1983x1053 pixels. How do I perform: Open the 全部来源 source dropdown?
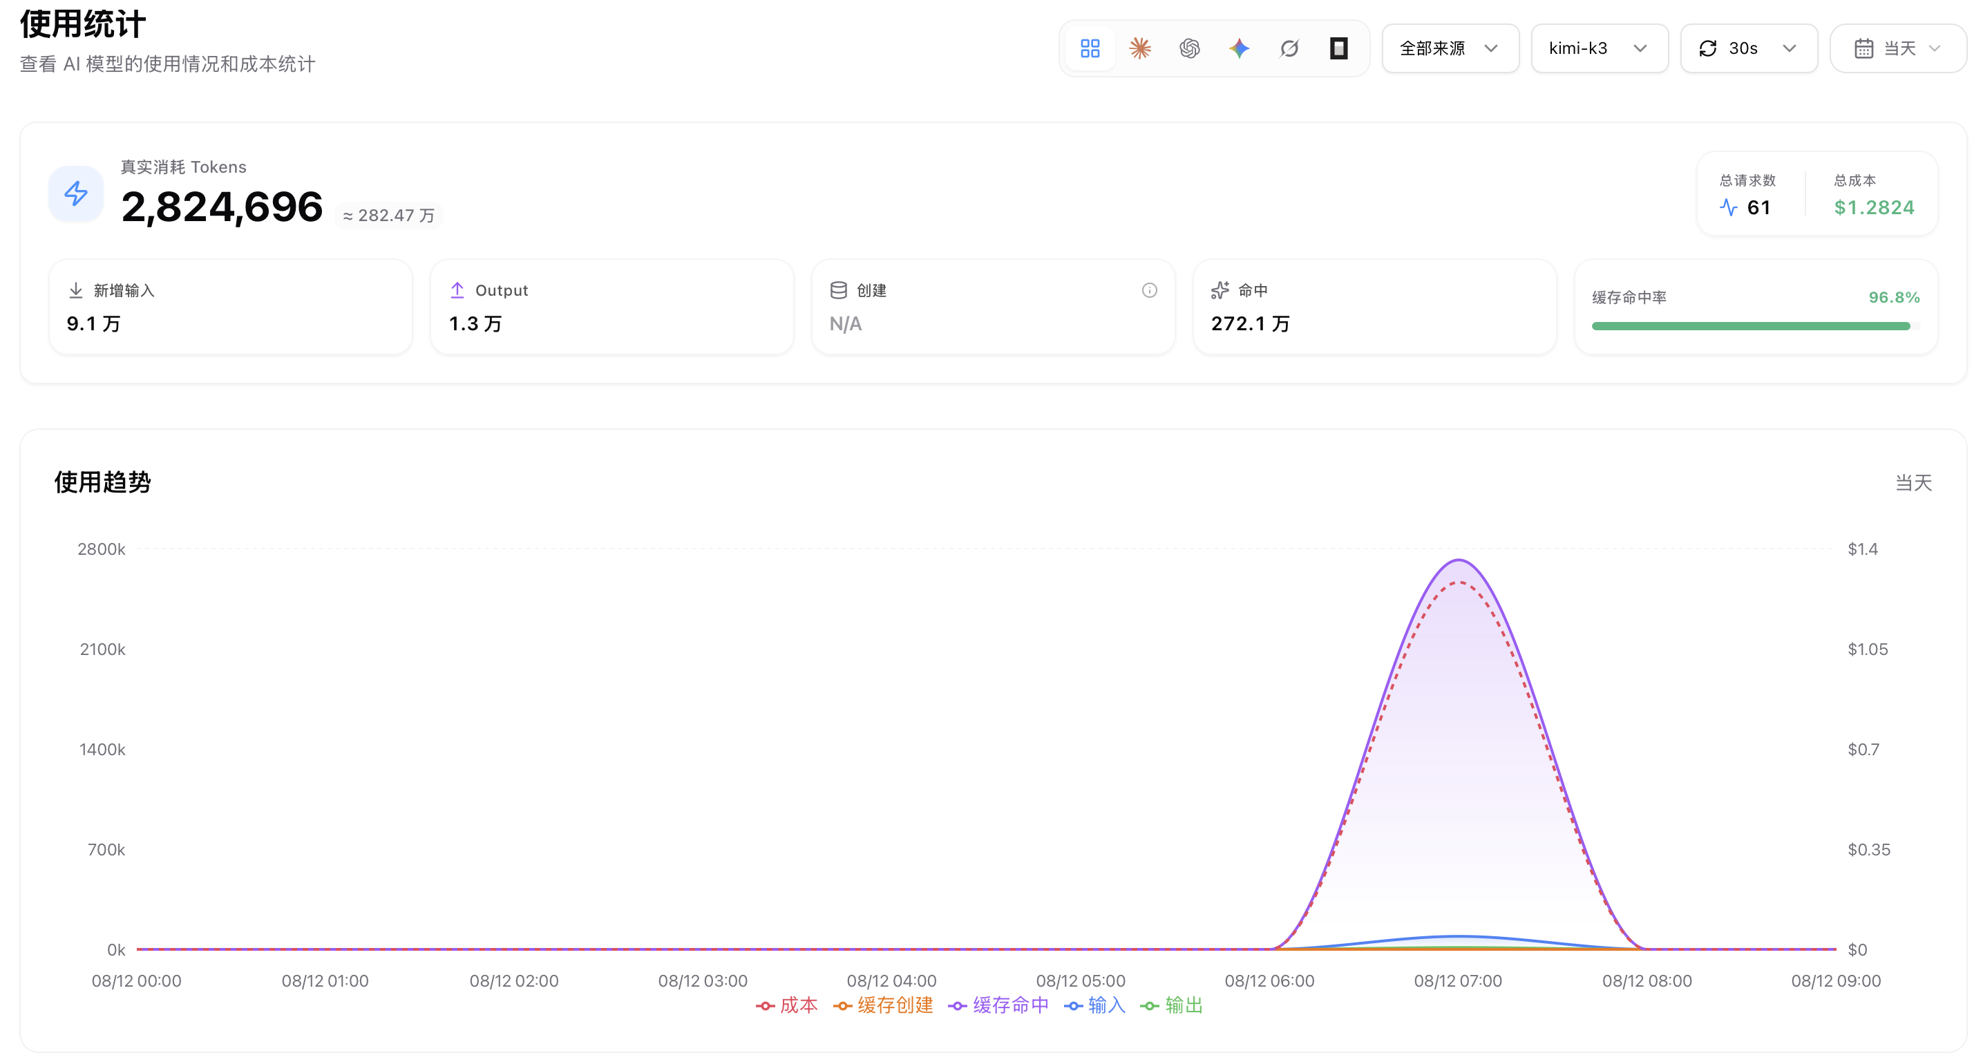pyautogui.click(x=1450, y=48)
